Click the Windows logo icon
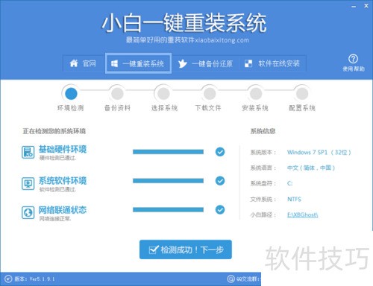The height and width of the screenshot is (286, 373). [x=114, y=63]
